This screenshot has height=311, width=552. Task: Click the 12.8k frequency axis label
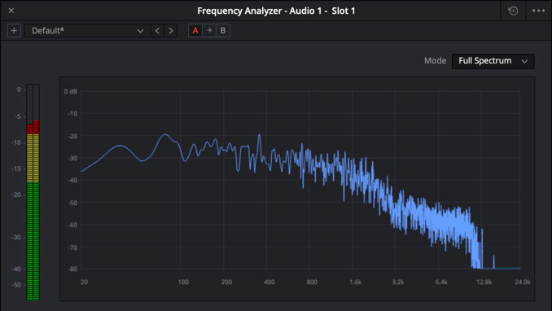484,282
